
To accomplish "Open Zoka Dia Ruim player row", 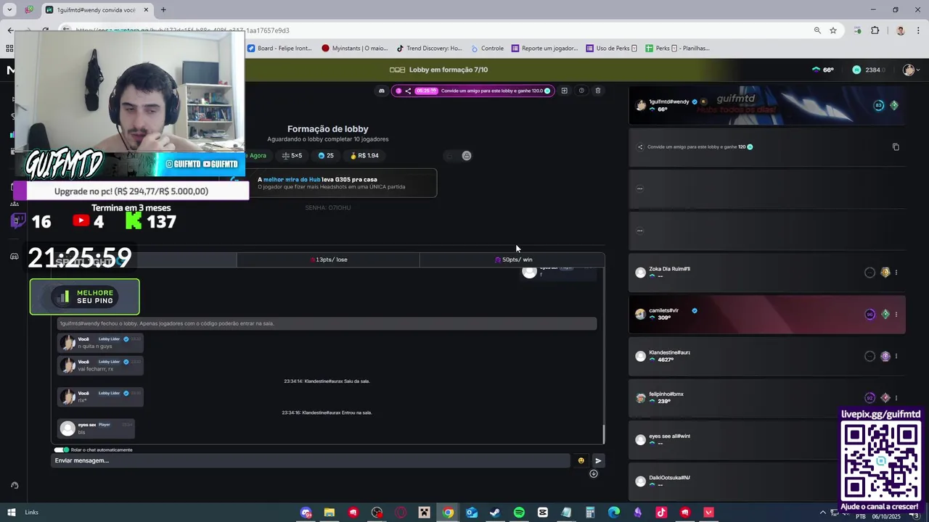I will click(766, 273).
